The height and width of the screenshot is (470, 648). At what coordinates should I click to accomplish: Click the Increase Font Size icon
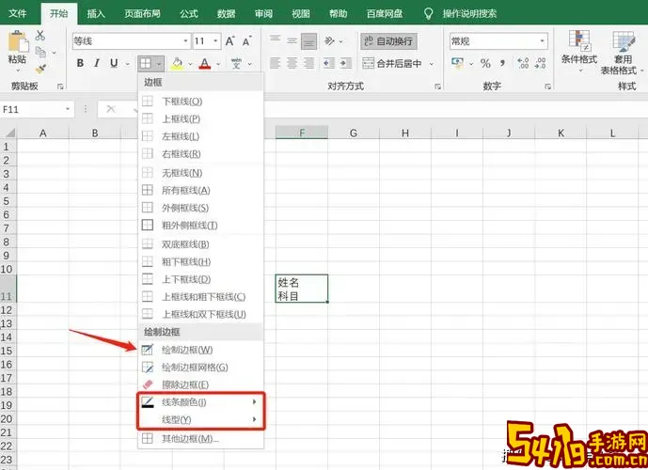[x=229, y=40]
